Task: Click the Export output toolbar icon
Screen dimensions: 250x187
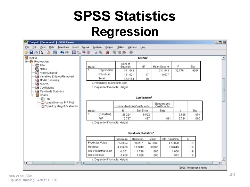Action: pyautogui.click(x=48, y=52)
